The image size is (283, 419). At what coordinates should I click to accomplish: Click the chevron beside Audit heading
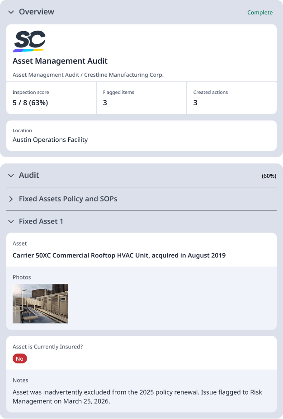(11, 175)
